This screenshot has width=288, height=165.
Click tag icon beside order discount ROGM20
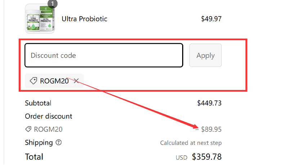pyautogui.click(x=28, y=129)
